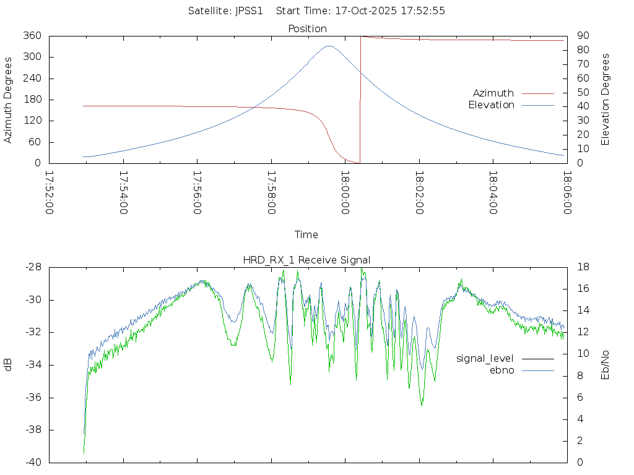Select the Elevation legend label
The image size is (634, 475).
coord(491,105)
